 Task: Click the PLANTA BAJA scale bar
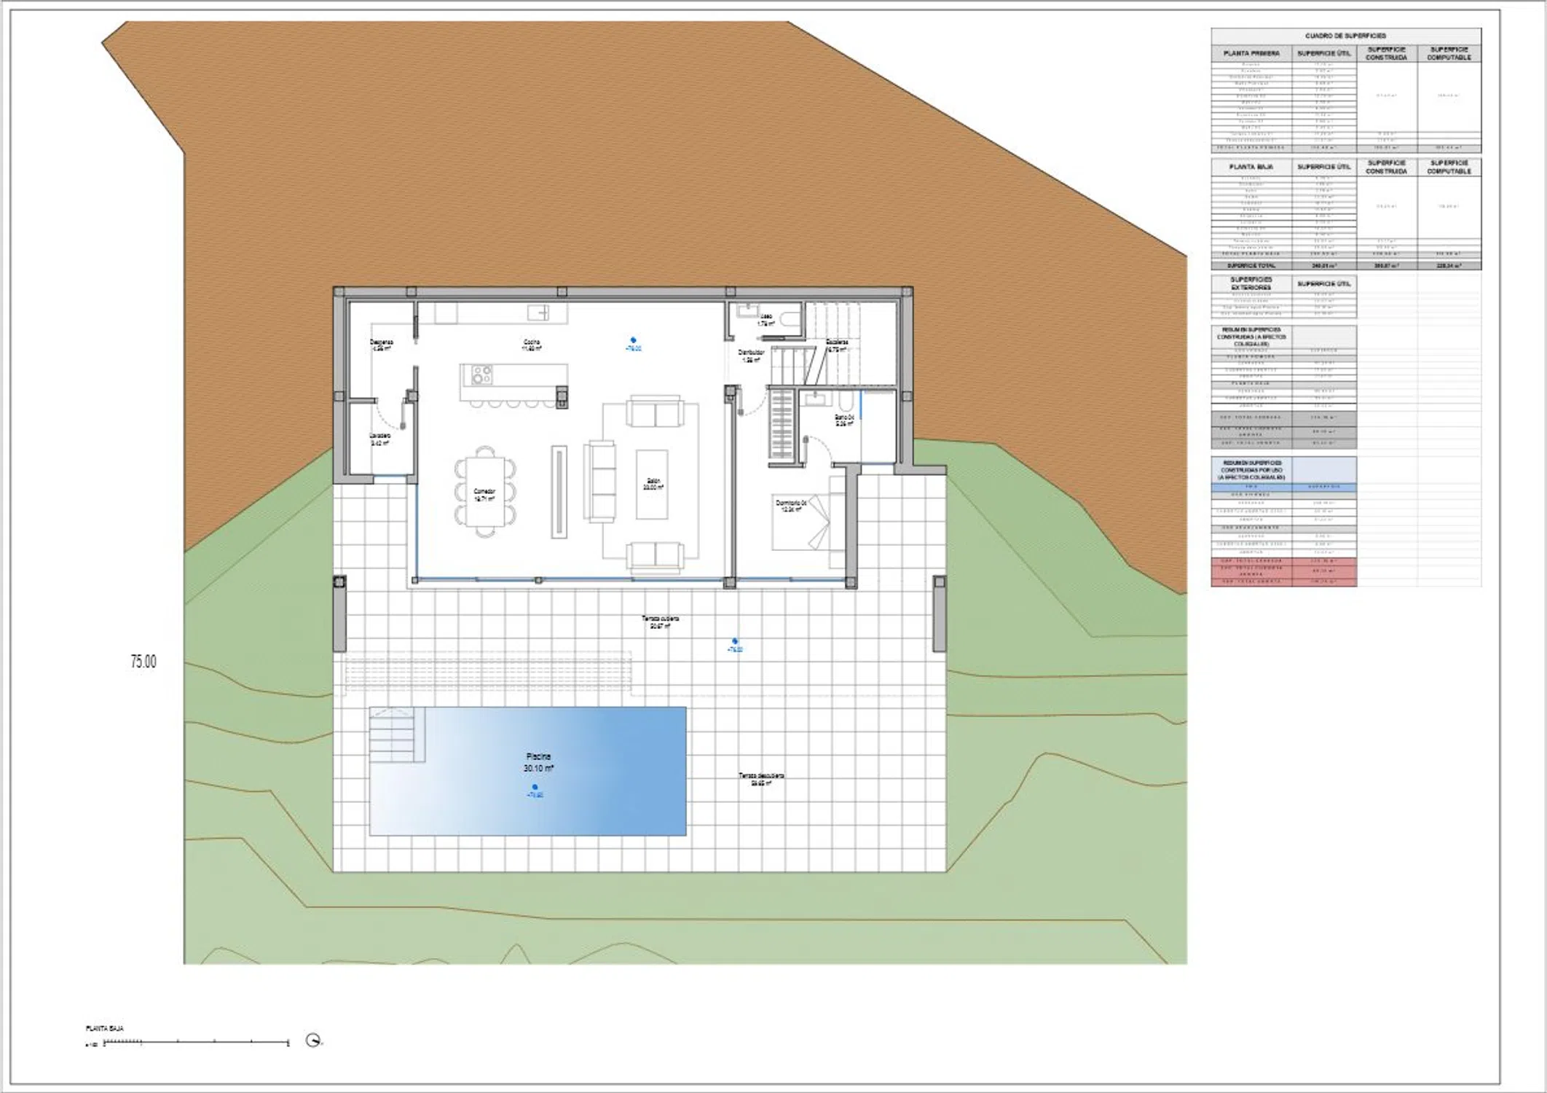pyautogui.click(x=197, y=1043)
